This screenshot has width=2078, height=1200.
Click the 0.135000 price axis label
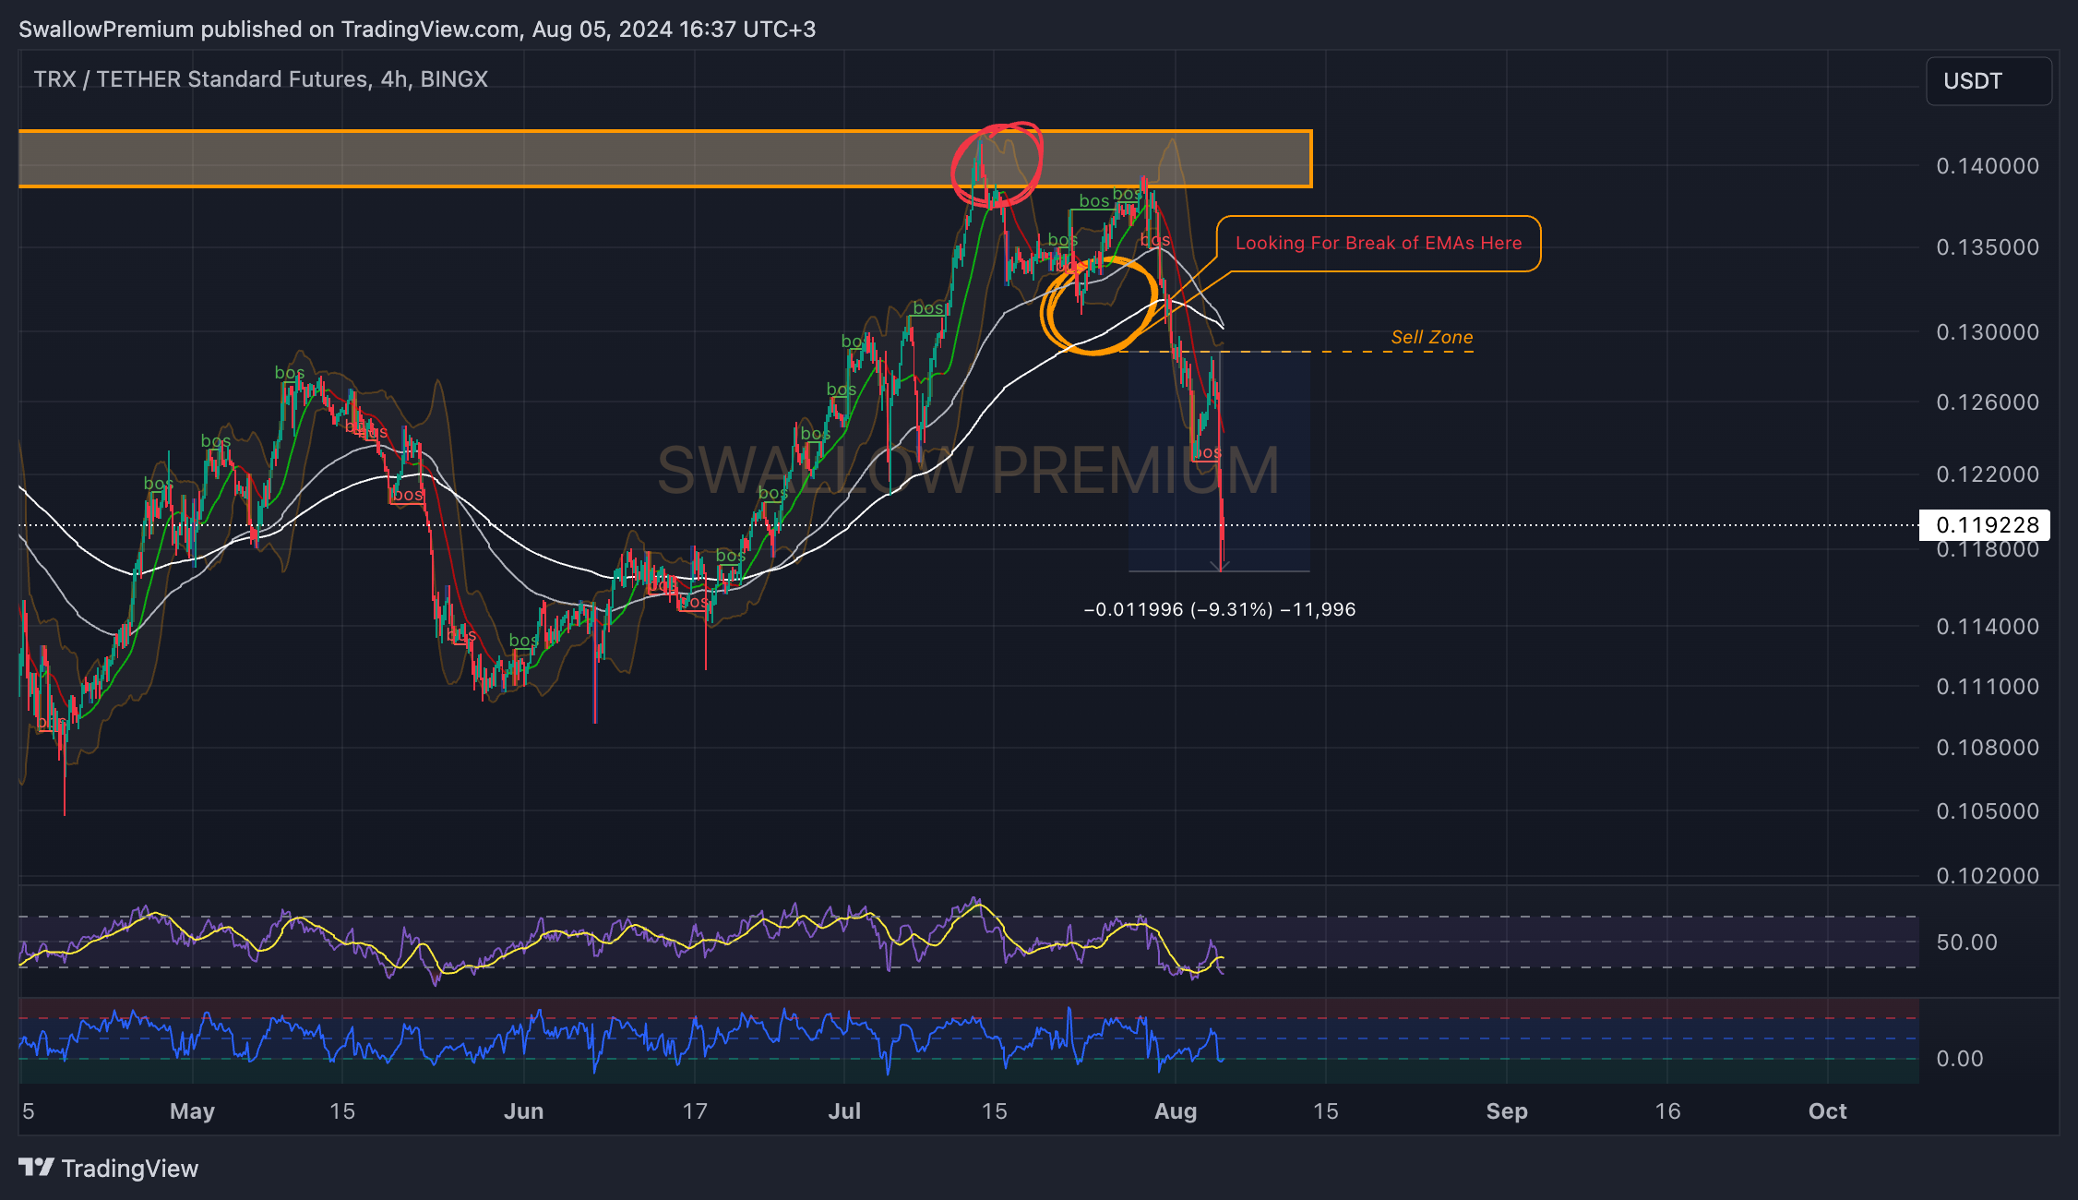1988,247
